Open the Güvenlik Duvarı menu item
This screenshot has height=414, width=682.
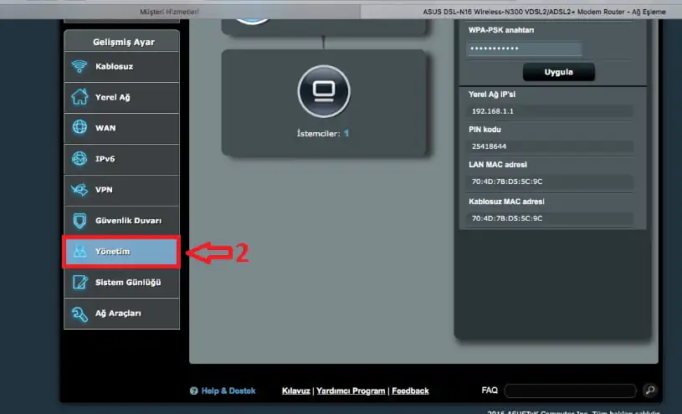click(x=122, y=221)
